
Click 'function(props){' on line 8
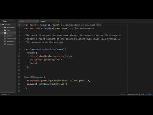55,49
